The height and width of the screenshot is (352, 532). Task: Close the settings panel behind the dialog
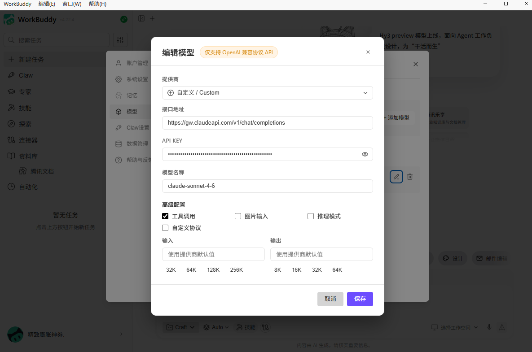click(416, 64)
